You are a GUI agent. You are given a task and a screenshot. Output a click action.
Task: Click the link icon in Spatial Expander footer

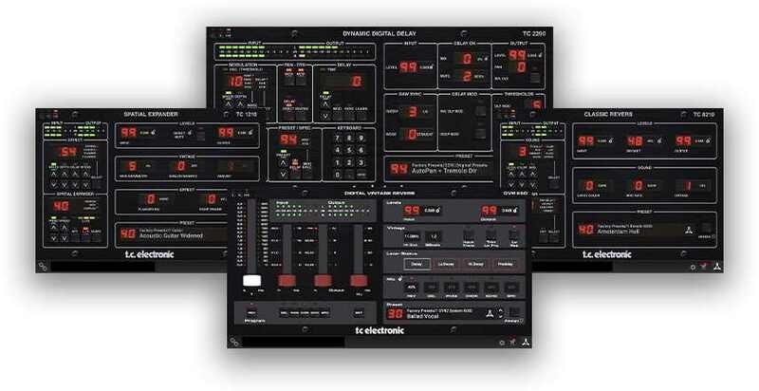click(44, 267)
